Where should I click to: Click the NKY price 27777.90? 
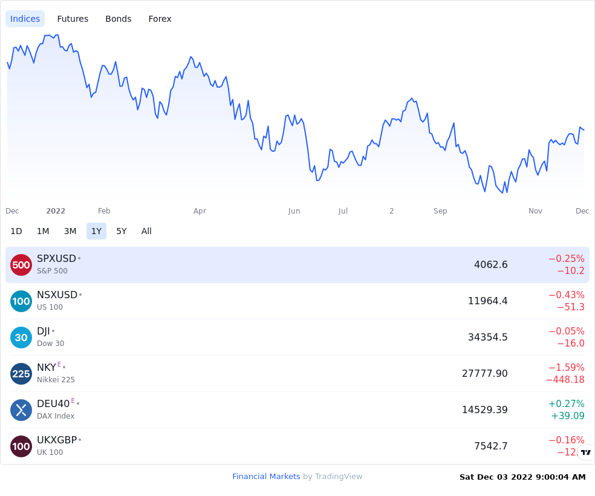[x=484, y=373]
